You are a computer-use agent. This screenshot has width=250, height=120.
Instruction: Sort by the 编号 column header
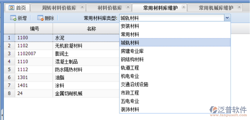34,29
